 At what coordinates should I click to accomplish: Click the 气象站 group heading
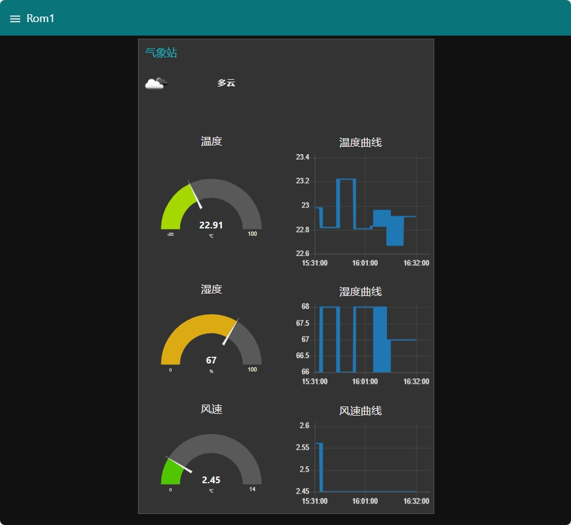pos(161,53)
